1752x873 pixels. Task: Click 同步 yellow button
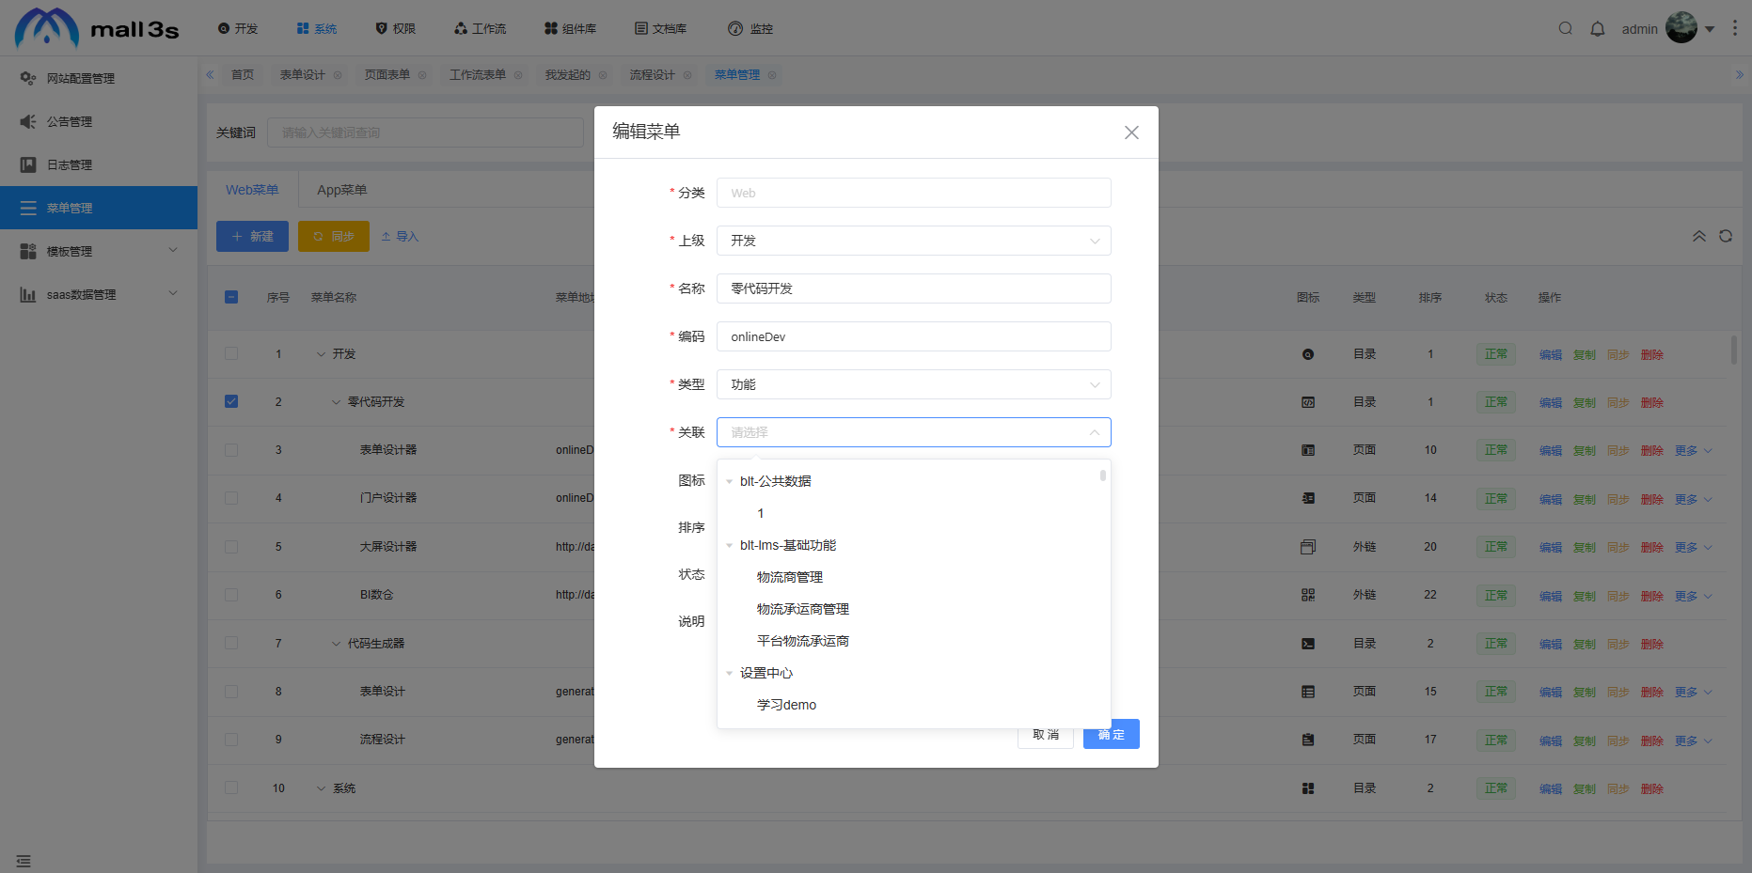[334, 237]
